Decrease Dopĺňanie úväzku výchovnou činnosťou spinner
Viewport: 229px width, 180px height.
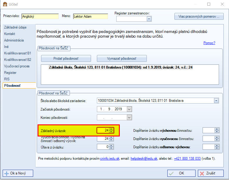pos(217,131)
